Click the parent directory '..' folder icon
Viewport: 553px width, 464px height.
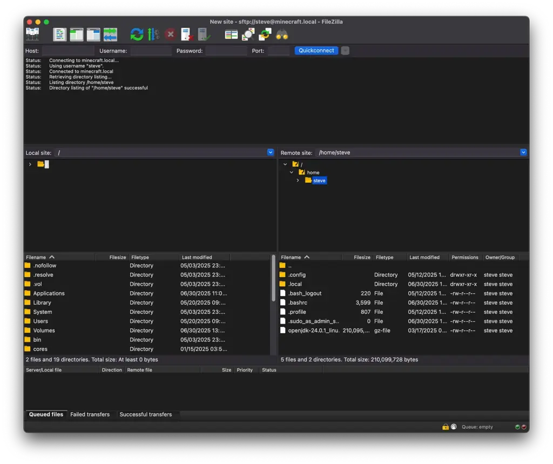(x=282, y=265)
